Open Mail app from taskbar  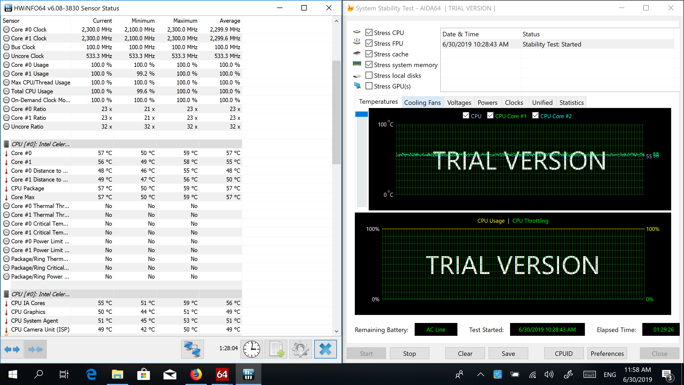coord(170,374)
